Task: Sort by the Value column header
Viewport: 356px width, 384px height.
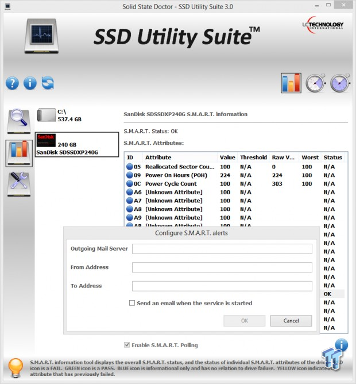Action: (x=227, y=158)
